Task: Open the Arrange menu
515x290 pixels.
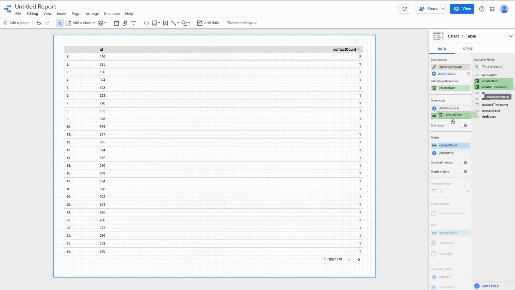Action: click(x=92, y=14)
